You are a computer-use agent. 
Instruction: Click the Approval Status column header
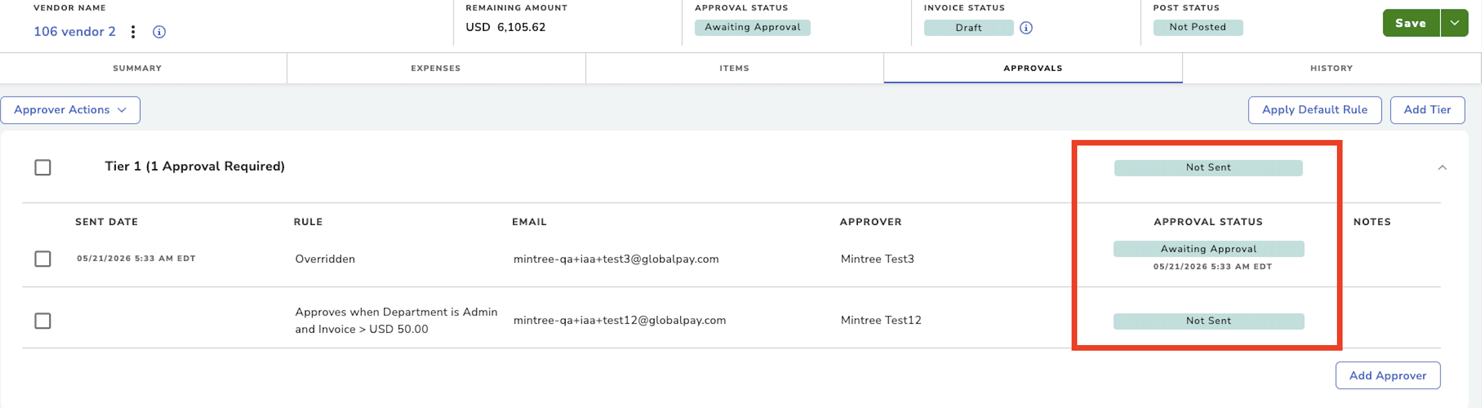pos(1208,222)
